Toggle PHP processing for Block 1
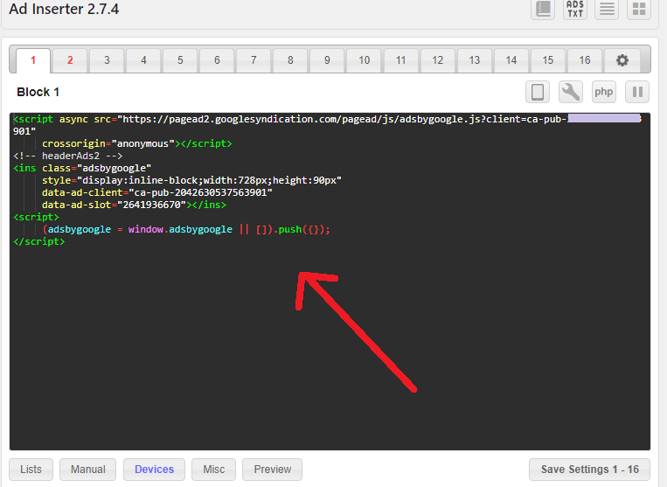 point(603,92)
